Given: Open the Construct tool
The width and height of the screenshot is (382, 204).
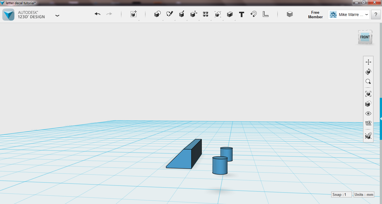Looking at the screenshot, I should [181, 14].
